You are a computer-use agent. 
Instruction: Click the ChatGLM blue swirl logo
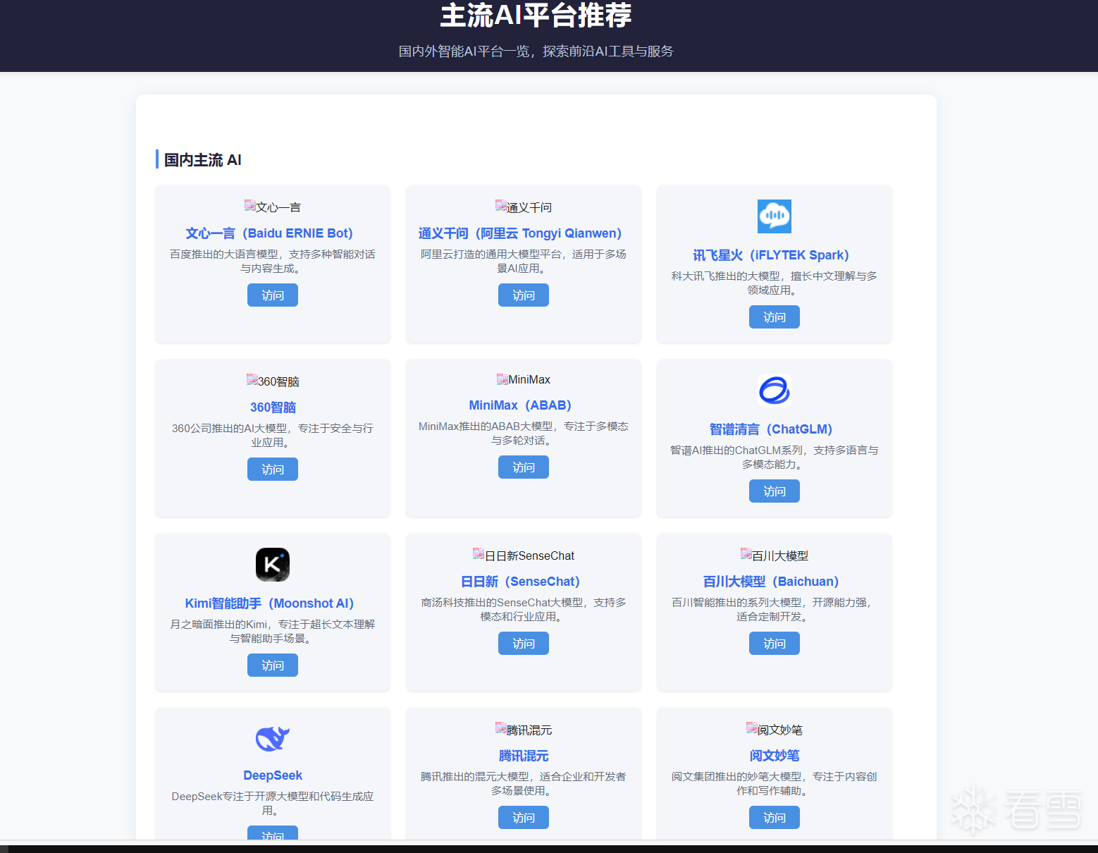pyautogui.click(x=774, y=391)
